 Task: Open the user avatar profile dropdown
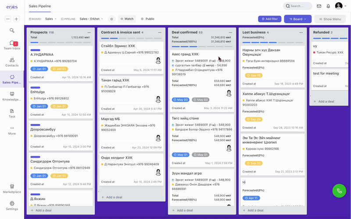tap(341, 6)
